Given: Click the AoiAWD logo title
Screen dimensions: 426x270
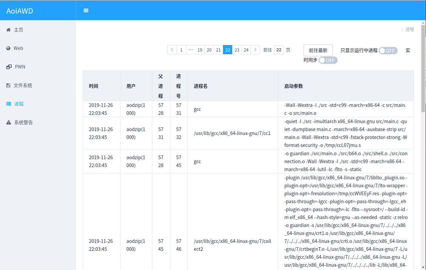Looking at the screenshot, I should tap(20, 11).
